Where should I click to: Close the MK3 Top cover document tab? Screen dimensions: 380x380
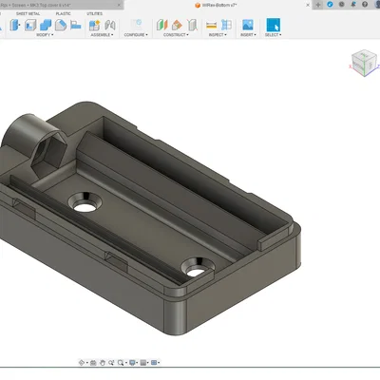coord(119,5)
